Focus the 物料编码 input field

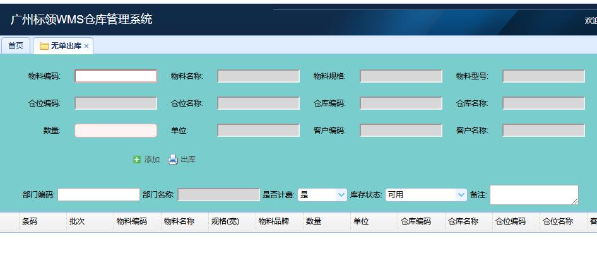pyautogui.click(x=115, y=76)
